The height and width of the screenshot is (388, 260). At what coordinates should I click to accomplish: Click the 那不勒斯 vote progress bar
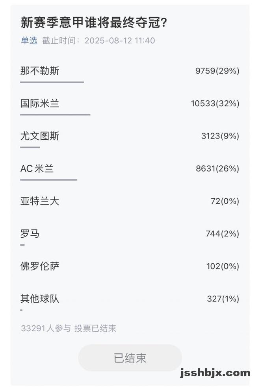pos(52,82)
